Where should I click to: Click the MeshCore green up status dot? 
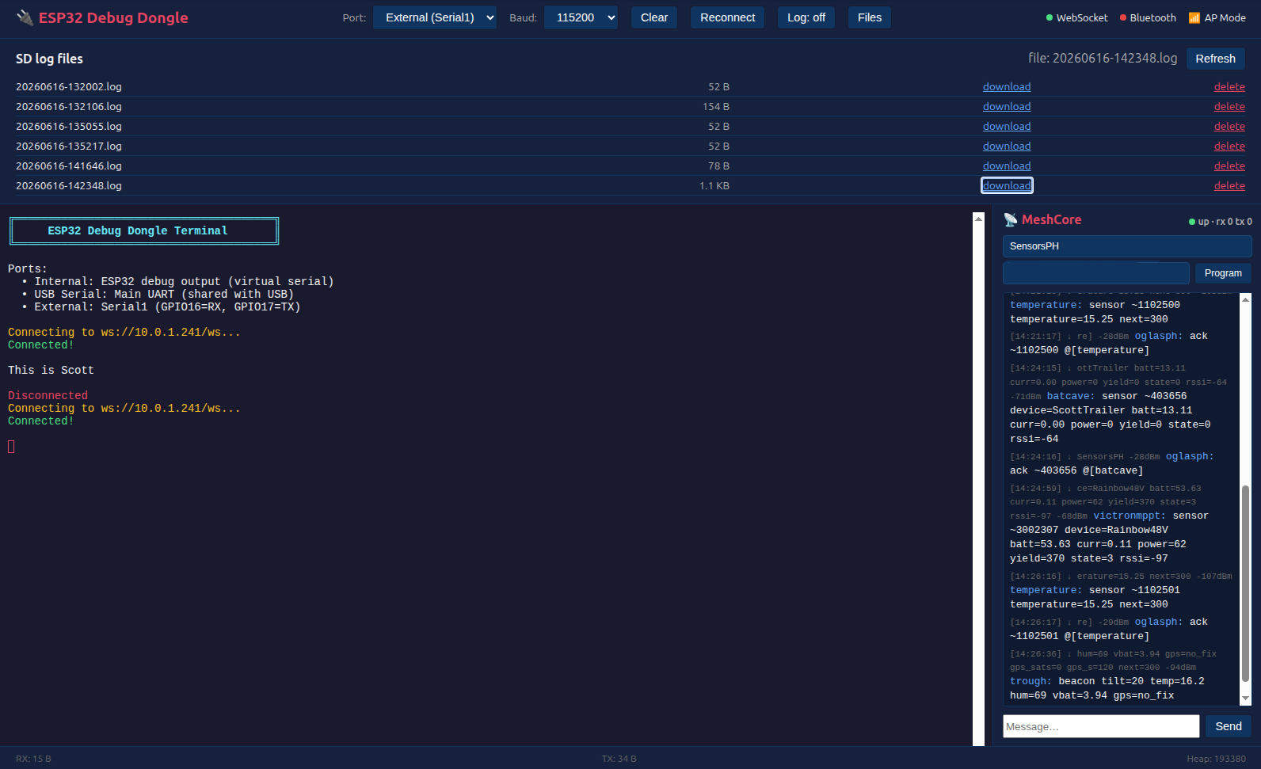(x=1192, y=222)
